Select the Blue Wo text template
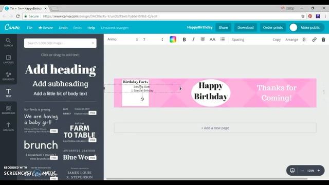 (x=80, y=155)
